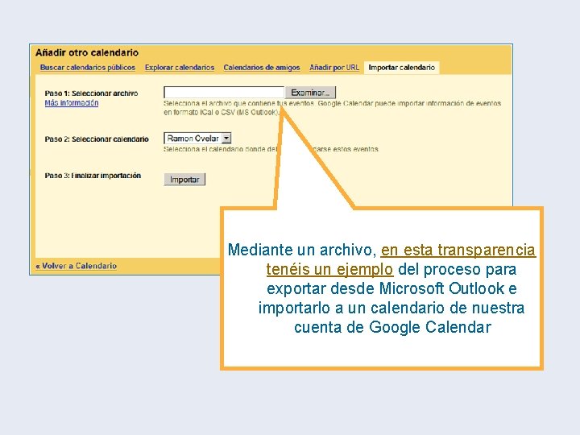
Task: Expand the Ramon Ovelar calendar dropdown
Action: (197, 139)
